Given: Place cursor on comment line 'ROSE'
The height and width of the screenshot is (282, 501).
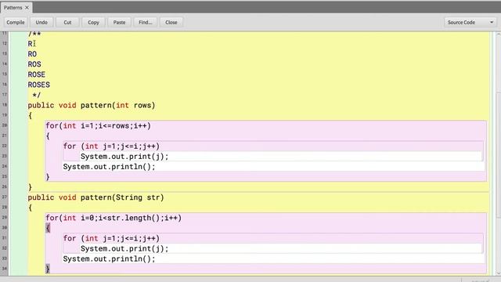Looking at the screenshot, I should click(37, 74).
